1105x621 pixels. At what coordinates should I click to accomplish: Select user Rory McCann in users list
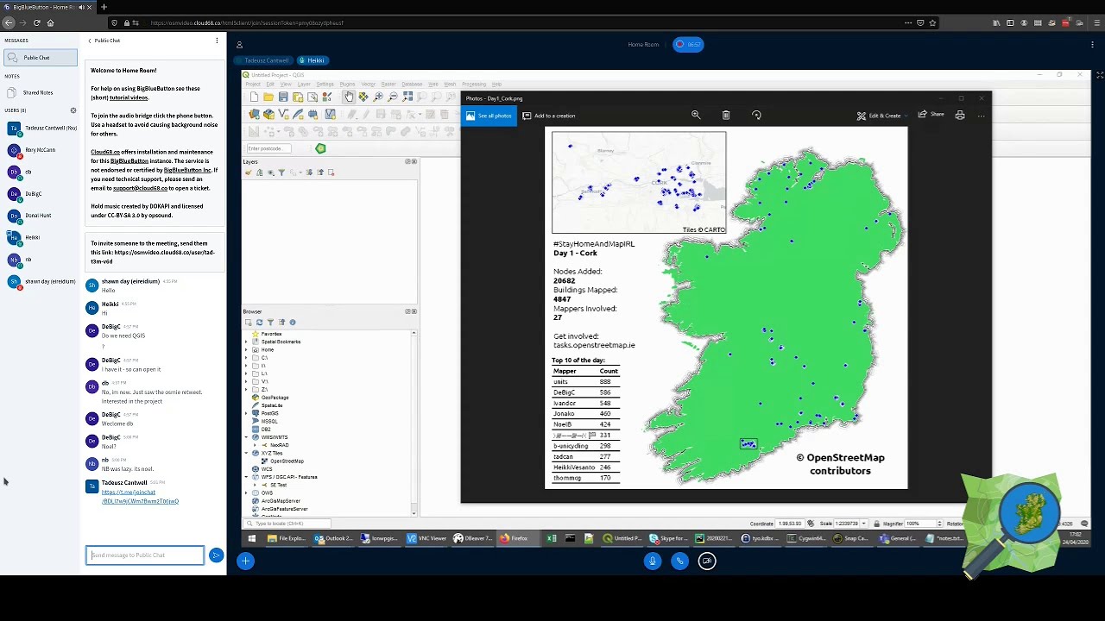pyautogui.click(x=40, y=150)
